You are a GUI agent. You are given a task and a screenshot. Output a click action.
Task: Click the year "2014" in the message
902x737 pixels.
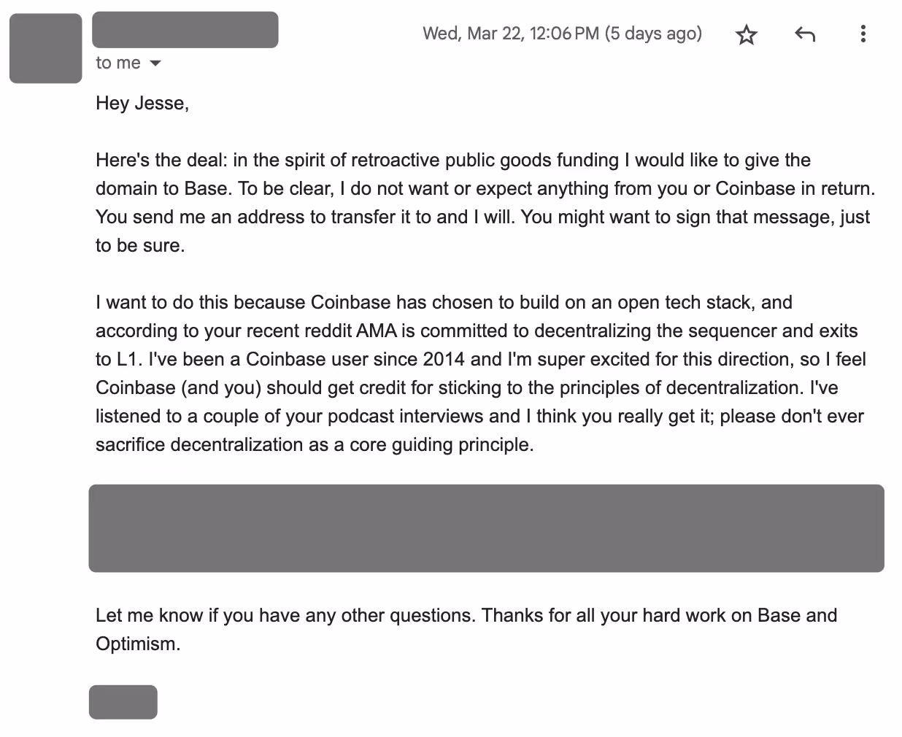(444, 359)
